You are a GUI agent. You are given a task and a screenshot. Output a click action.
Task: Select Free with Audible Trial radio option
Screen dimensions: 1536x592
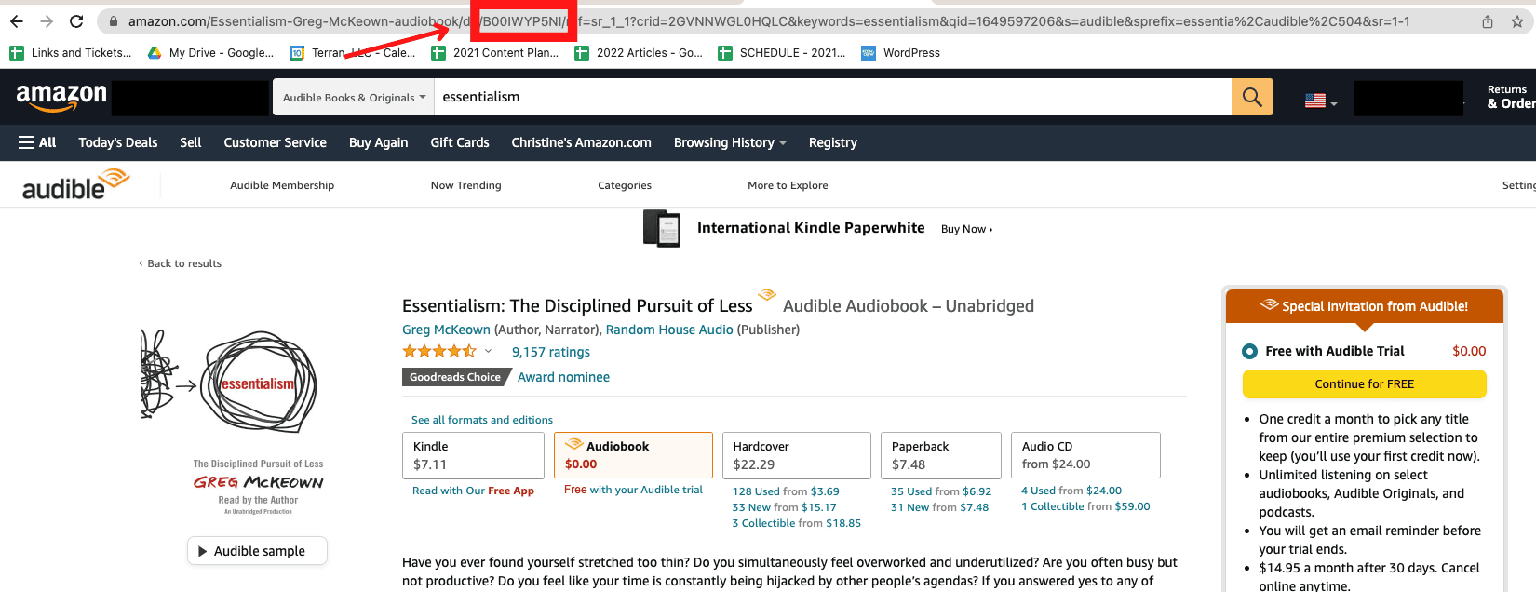1249,351
